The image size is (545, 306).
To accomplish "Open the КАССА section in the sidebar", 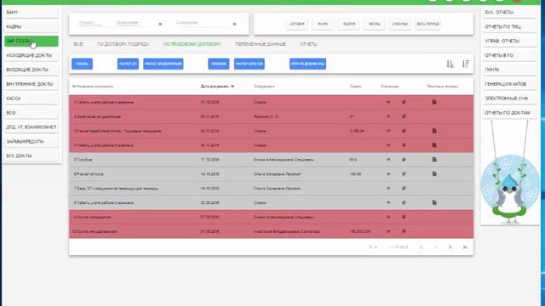I will point(32,99).
